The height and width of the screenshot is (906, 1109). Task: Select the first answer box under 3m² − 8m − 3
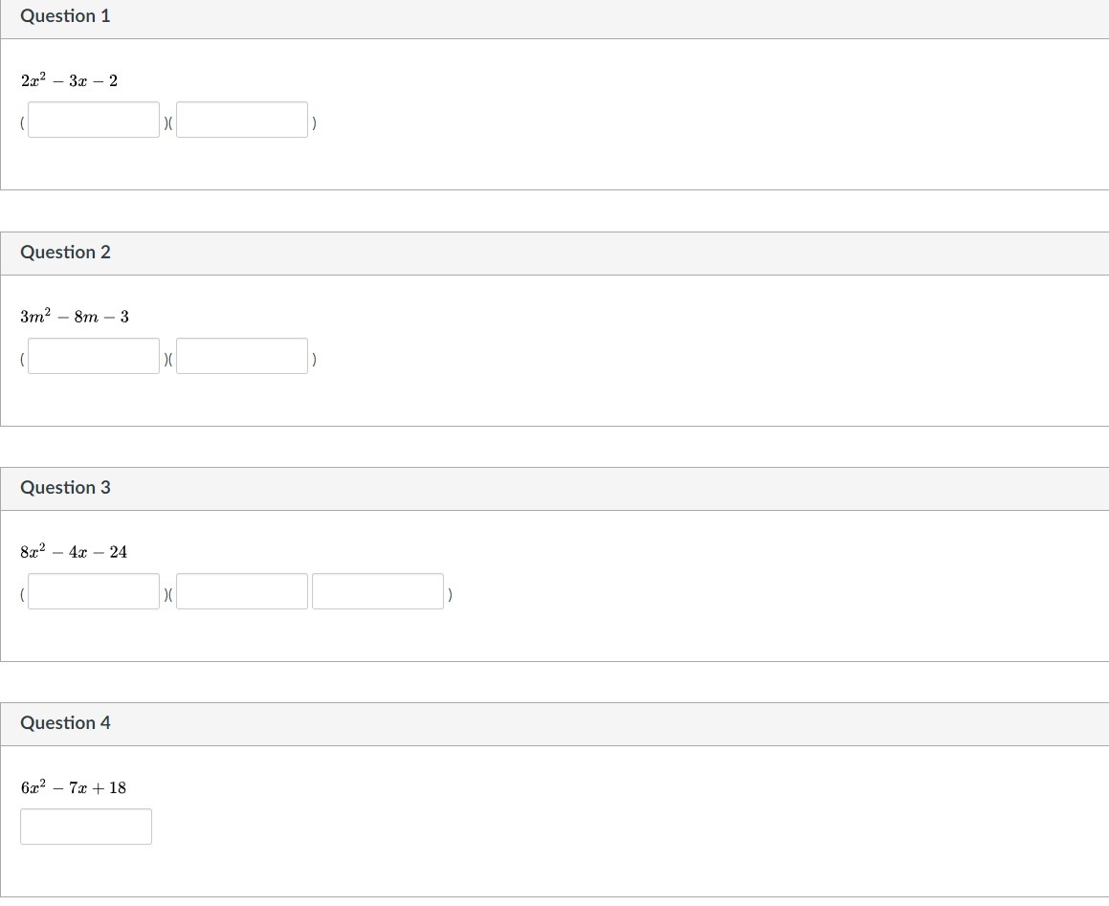94,356
